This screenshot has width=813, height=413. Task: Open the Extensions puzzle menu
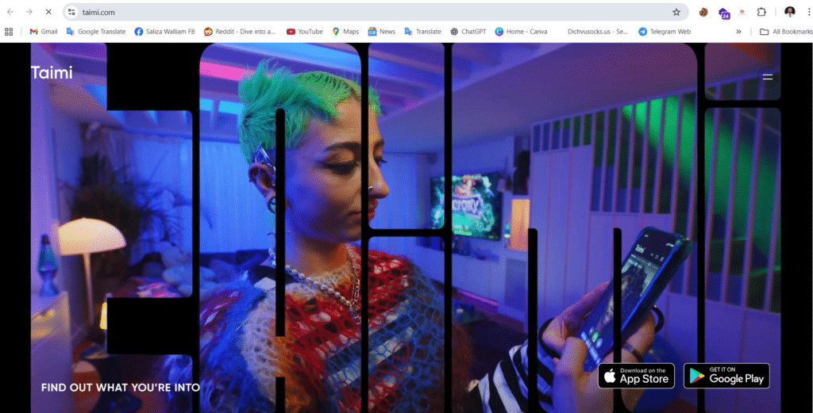tap(761, 12)
